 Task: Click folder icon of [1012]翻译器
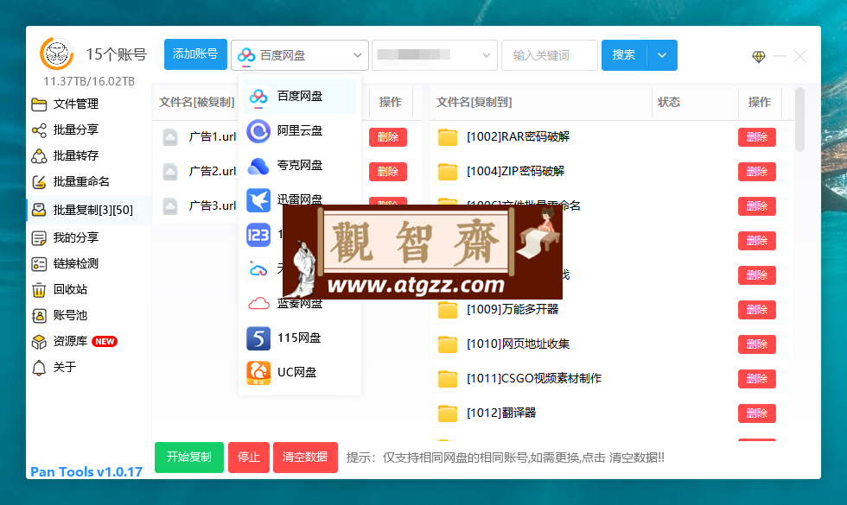tap(448, 413)
